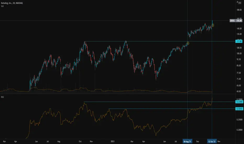Viewport: 244px width, 144px height.
Task: Select the 117.80 horizontal line price label
Action: click(x=239, y=41)
